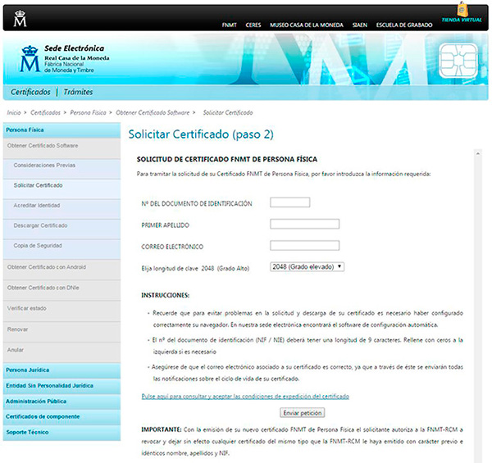The height and width of the screenshot is (463, 492).
Task: Select the Trámites tab
Action: click(x=78, y=92)
